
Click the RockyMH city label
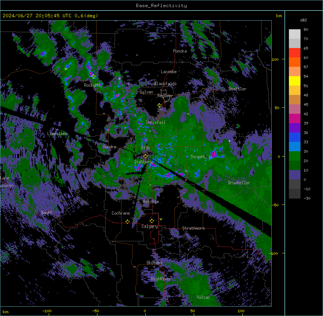tap(92, 85)
